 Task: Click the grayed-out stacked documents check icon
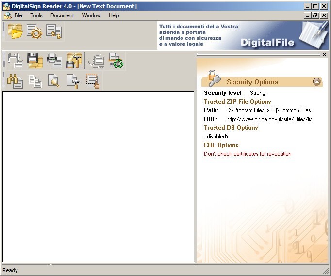(x=97, y=61)
